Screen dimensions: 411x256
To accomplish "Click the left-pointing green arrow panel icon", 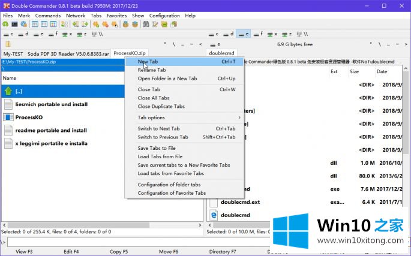I will click(x=76, y=25).
